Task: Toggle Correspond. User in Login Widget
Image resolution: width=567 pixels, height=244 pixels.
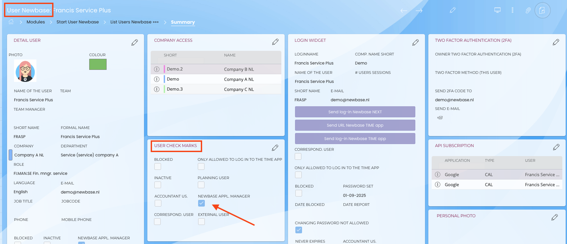Action: click(298, 156)
